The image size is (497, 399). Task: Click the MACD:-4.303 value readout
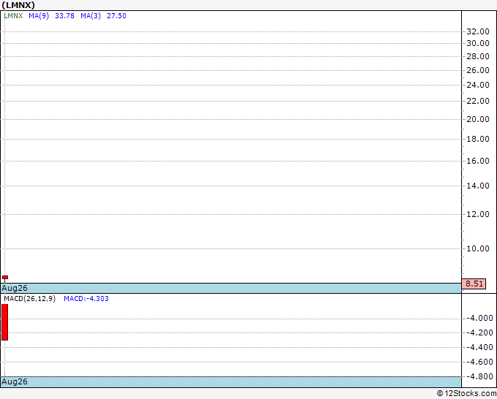pyautogui.click(x=86, y=299)
